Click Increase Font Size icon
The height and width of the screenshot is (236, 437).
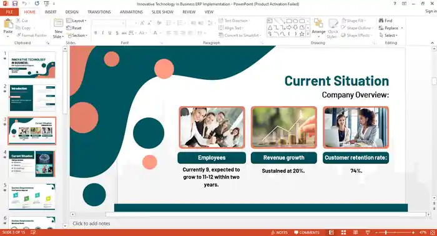[x=142, y=23]
